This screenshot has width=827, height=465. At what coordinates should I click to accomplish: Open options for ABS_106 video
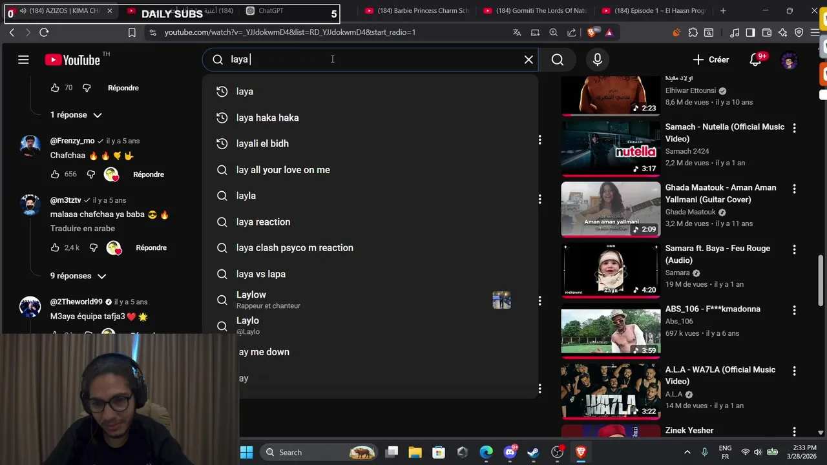pyautogui.click(x=794, y=310)
